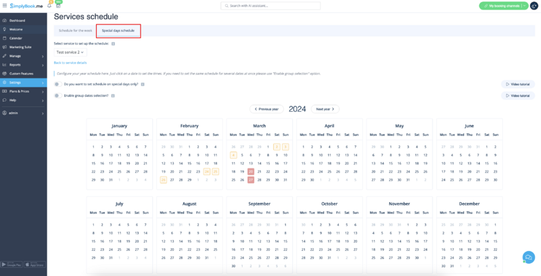Click the Welcome lightbulb icon

(x=5, y=29)
